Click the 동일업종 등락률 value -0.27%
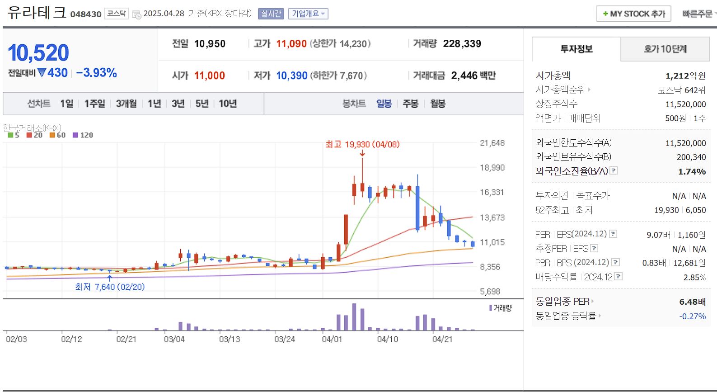 click(x=692, y=316)
